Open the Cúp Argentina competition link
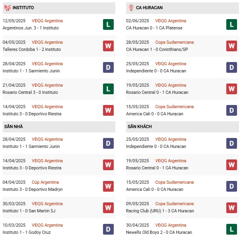 tap(45, 182)
